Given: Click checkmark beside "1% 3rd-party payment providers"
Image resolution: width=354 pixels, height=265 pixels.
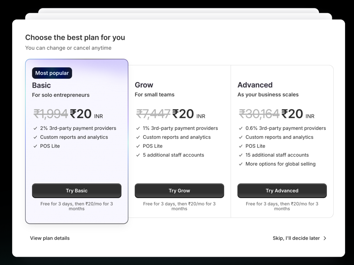Looking at the screenshot, I should point(138,128).
